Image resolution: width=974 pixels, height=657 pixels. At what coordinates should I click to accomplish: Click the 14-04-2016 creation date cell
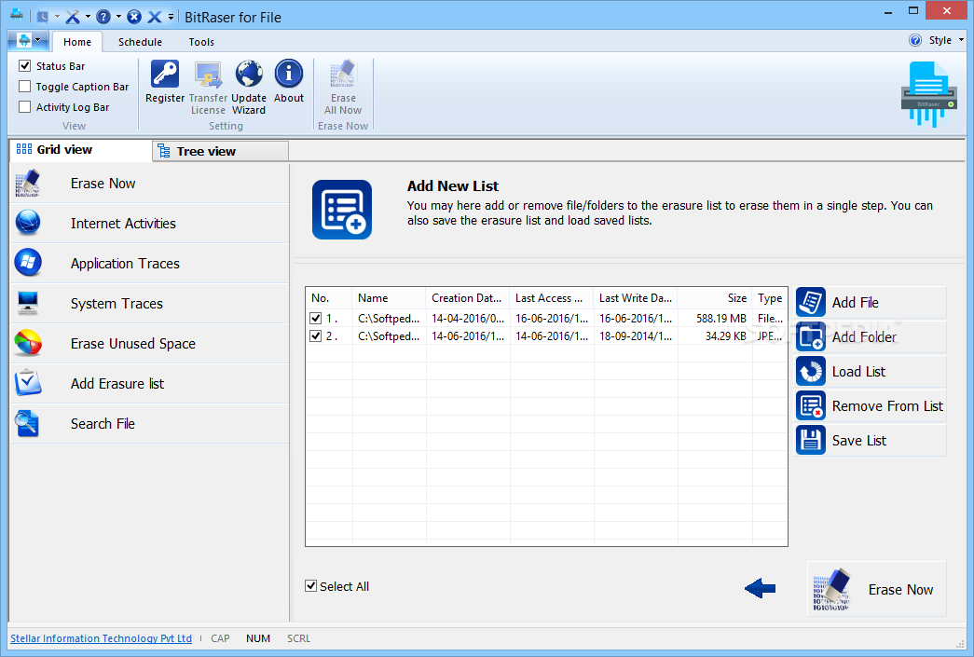click(468, 319)
